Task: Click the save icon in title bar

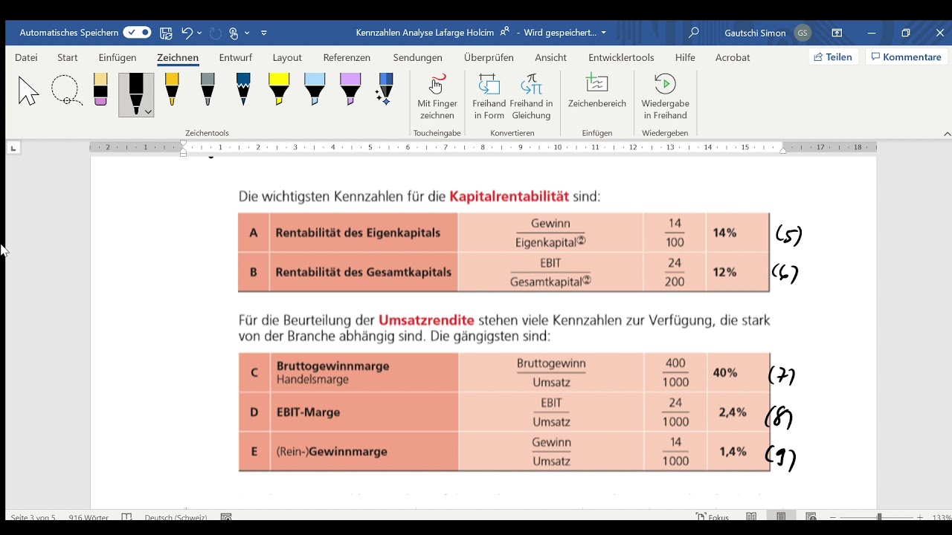Action: (167, 33)
